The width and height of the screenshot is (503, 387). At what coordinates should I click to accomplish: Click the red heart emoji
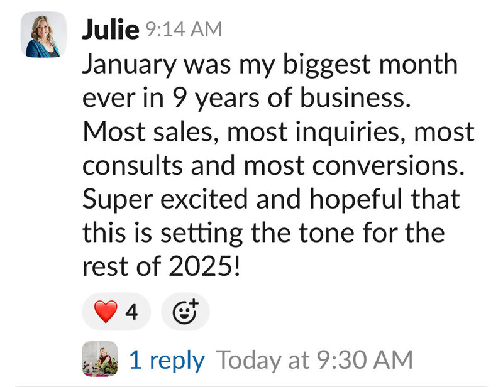click(106, 311)
